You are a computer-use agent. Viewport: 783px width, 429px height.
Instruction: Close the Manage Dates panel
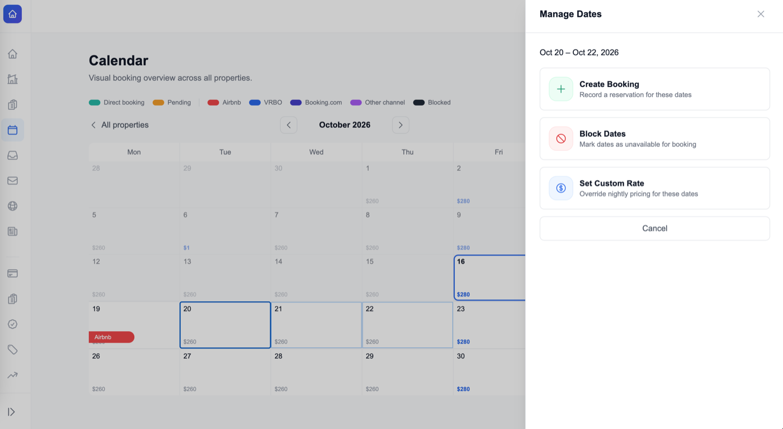[x=761, y=14]
